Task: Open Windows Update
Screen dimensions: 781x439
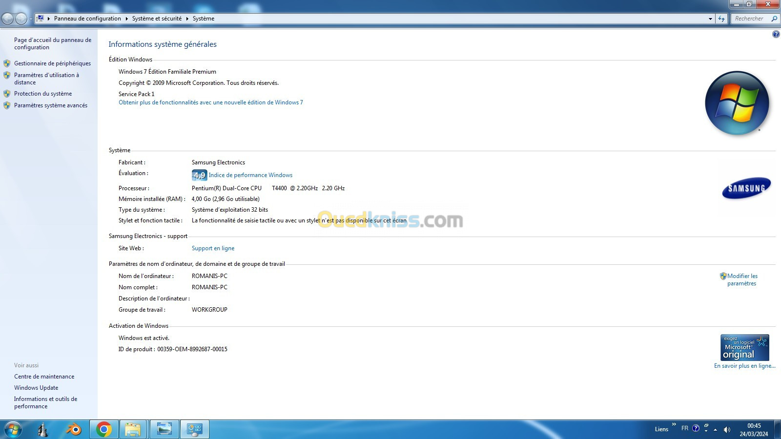Action: tap(36, 388)
